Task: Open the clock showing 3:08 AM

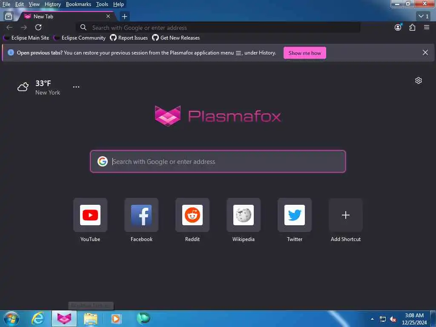Action: (x=414, y=319)
